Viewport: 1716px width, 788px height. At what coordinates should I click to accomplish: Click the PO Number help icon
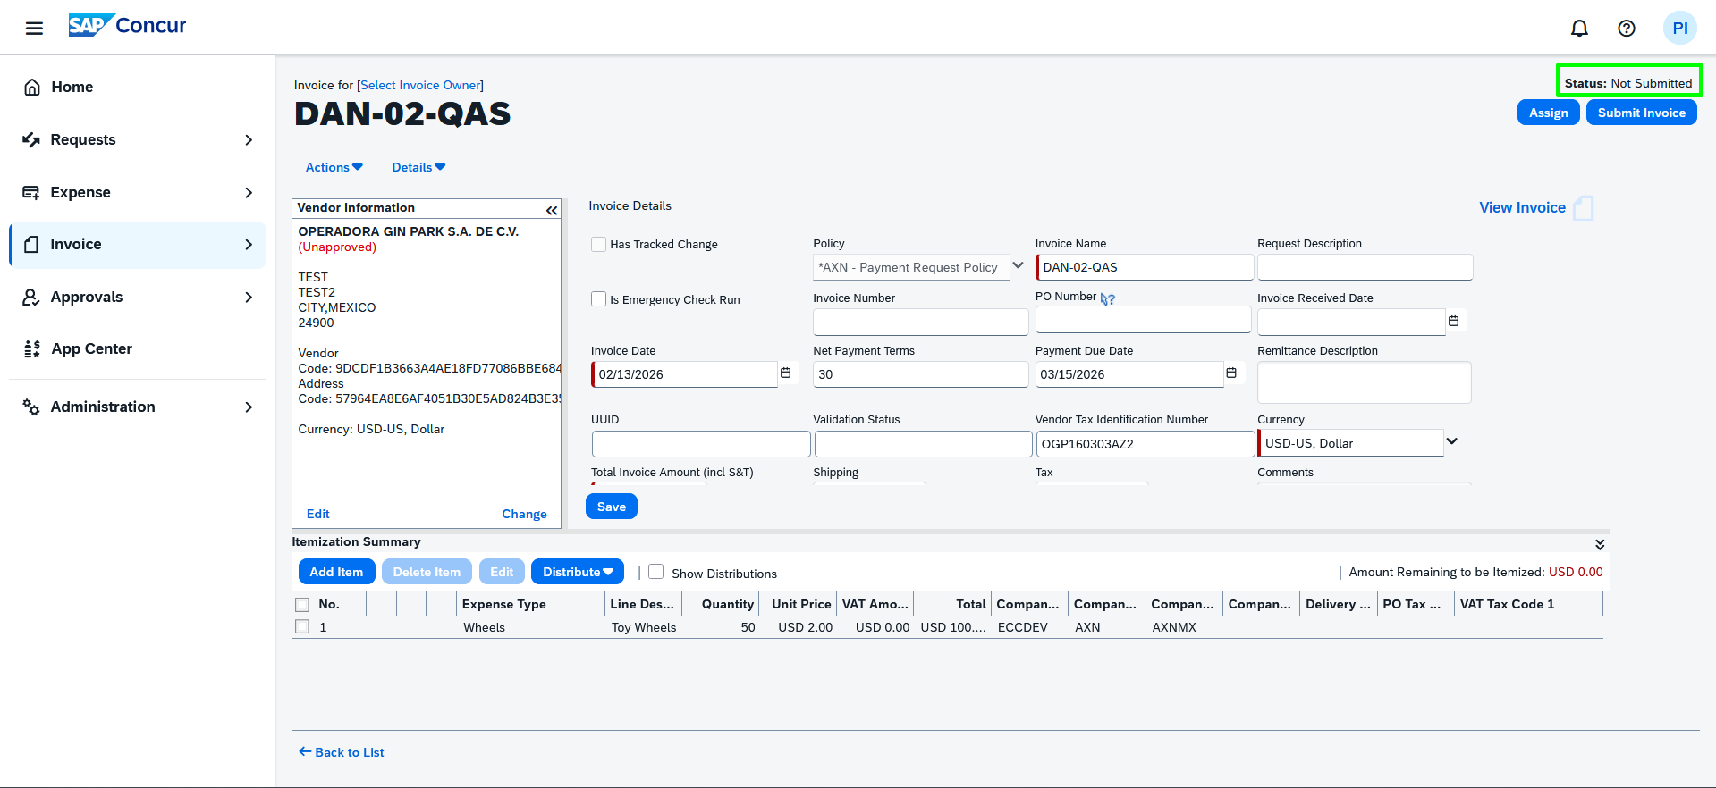[x=1108, y=299]
